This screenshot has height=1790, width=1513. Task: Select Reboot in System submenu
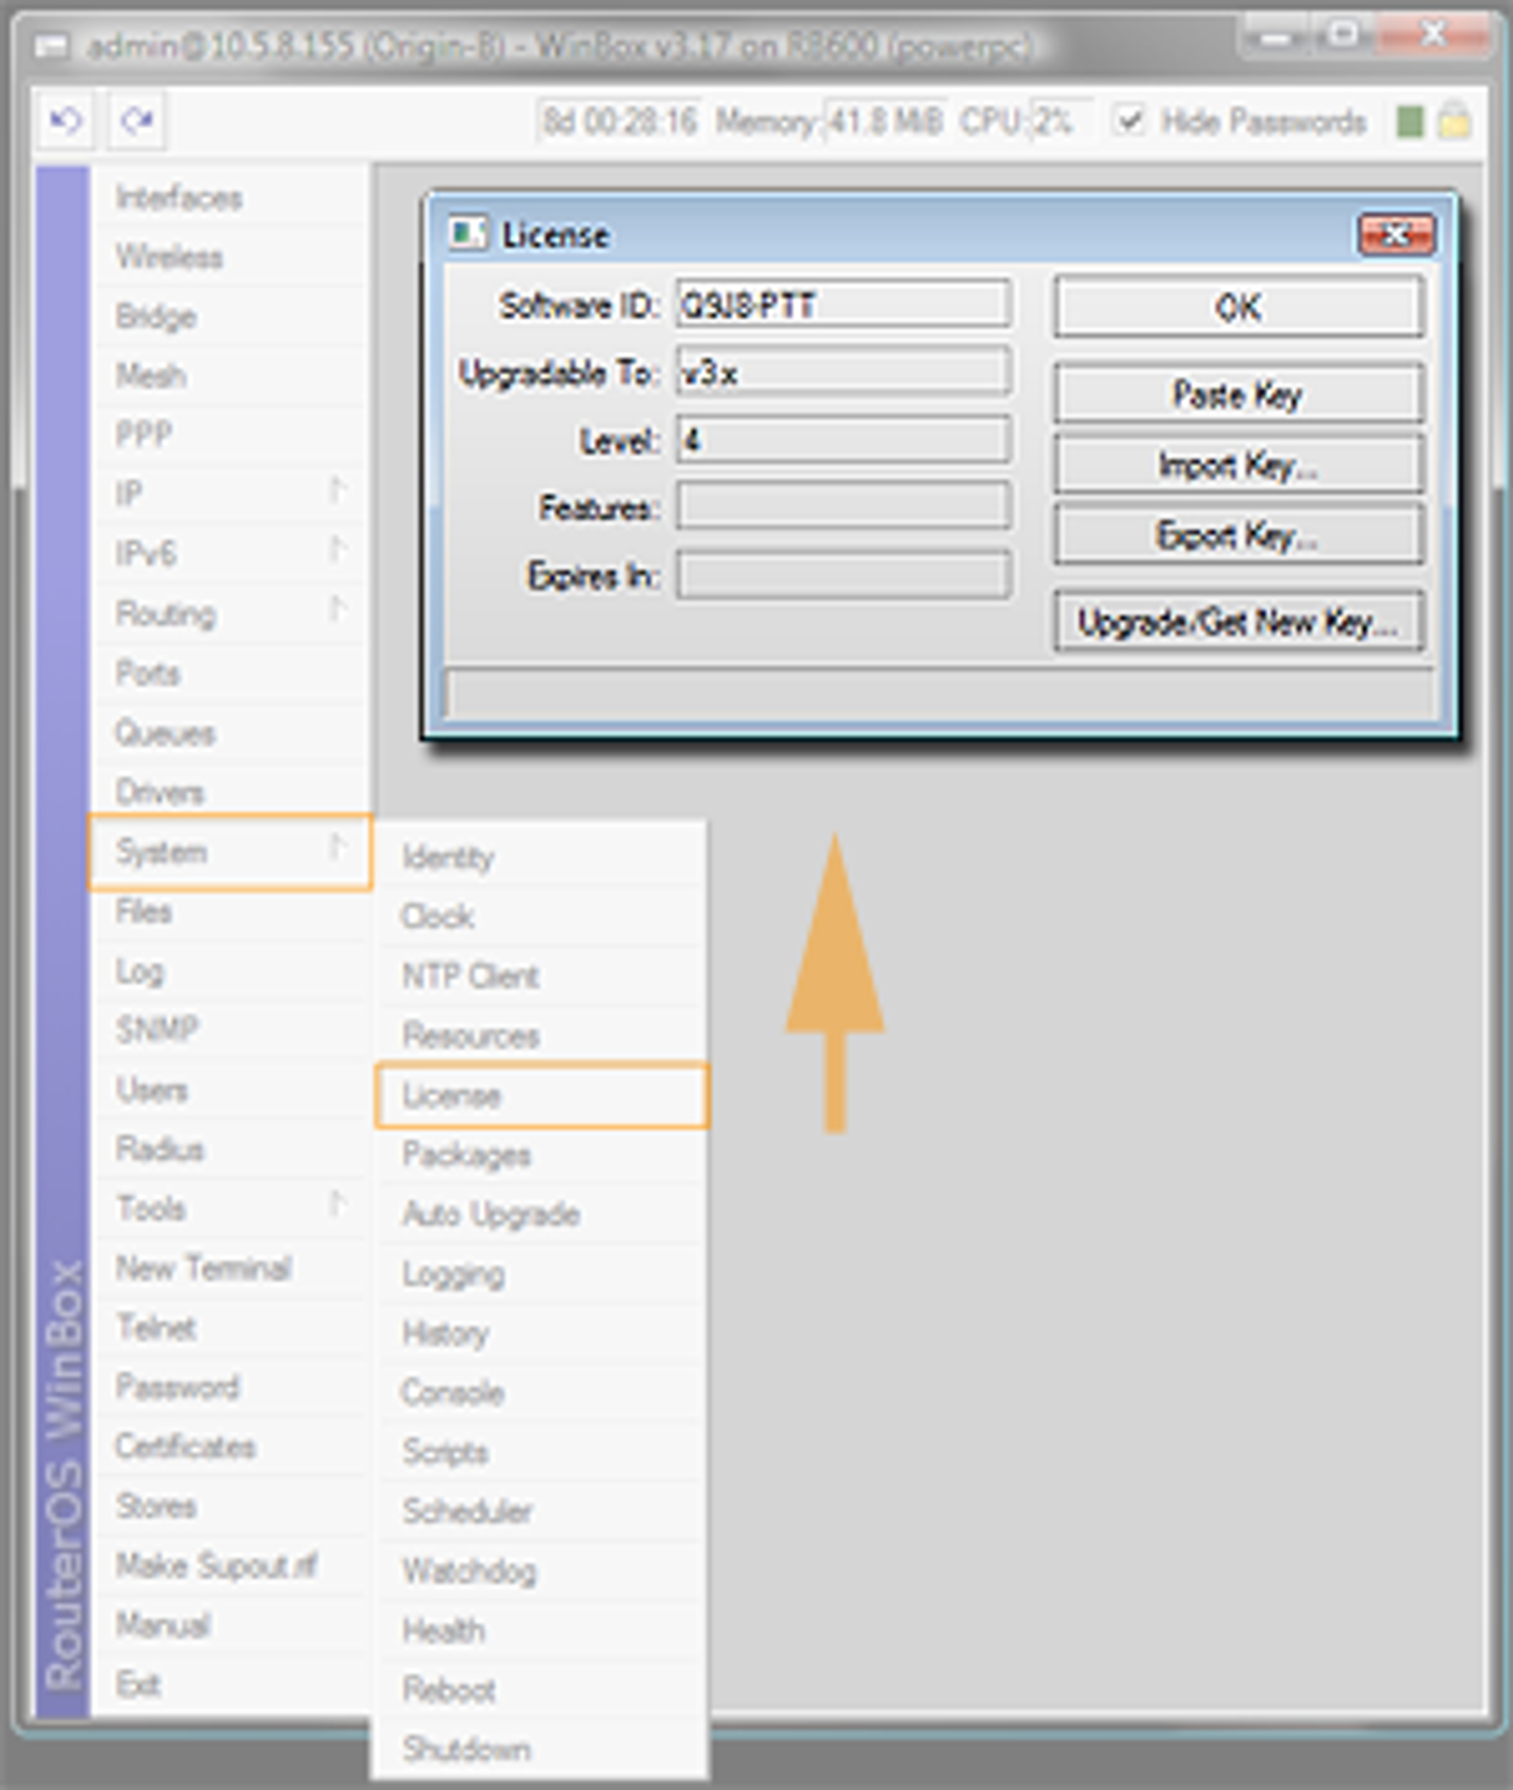[542, 1690]
